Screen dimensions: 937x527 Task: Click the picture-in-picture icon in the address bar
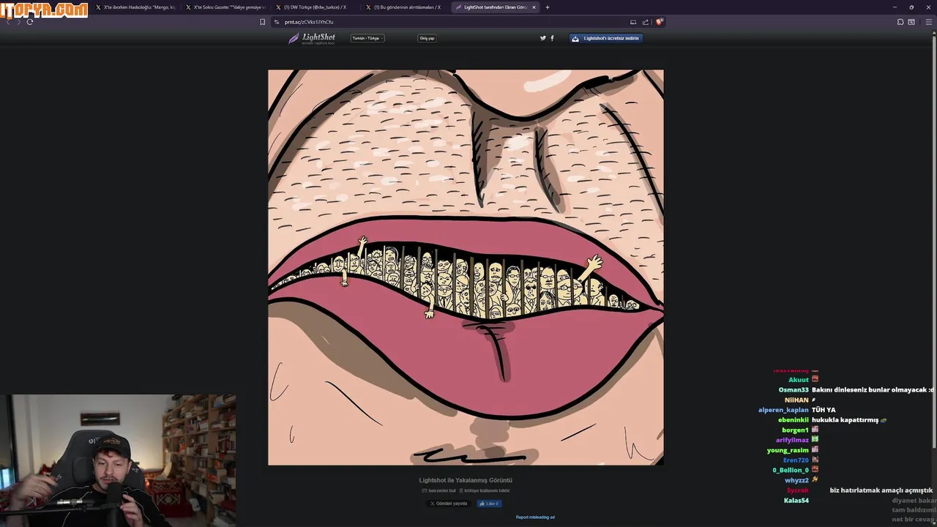(633, 22)
